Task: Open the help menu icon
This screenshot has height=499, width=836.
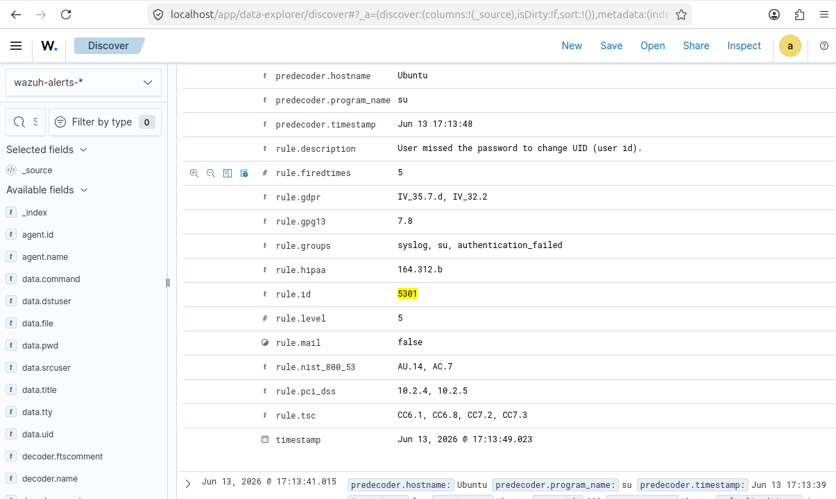Action: [824, 46]
